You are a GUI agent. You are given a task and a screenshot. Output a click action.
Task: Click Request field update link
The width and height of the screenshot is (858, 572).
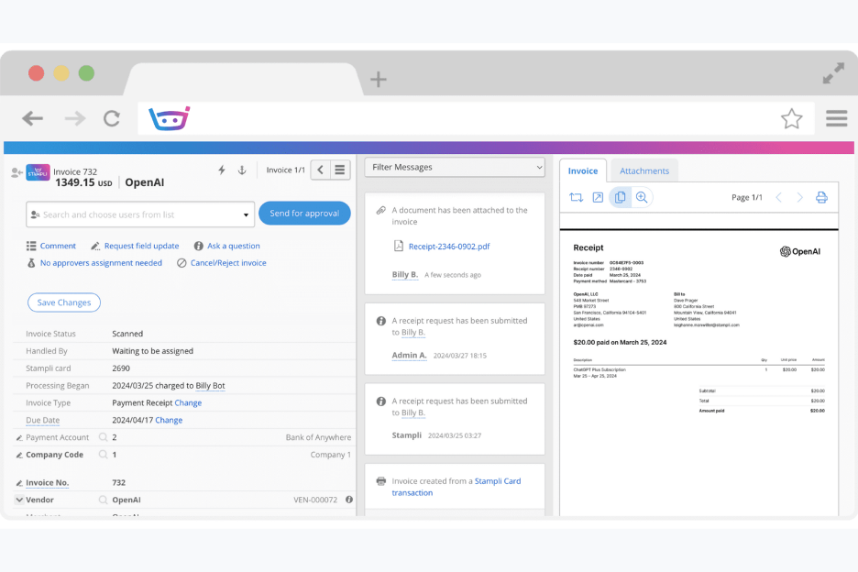(x=142, y=246)
